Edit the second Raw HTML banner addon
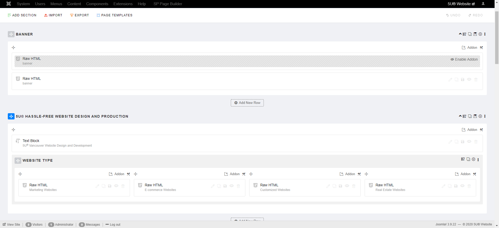The width and height of the screenshot is (499, 228). (x=450, y=80)
